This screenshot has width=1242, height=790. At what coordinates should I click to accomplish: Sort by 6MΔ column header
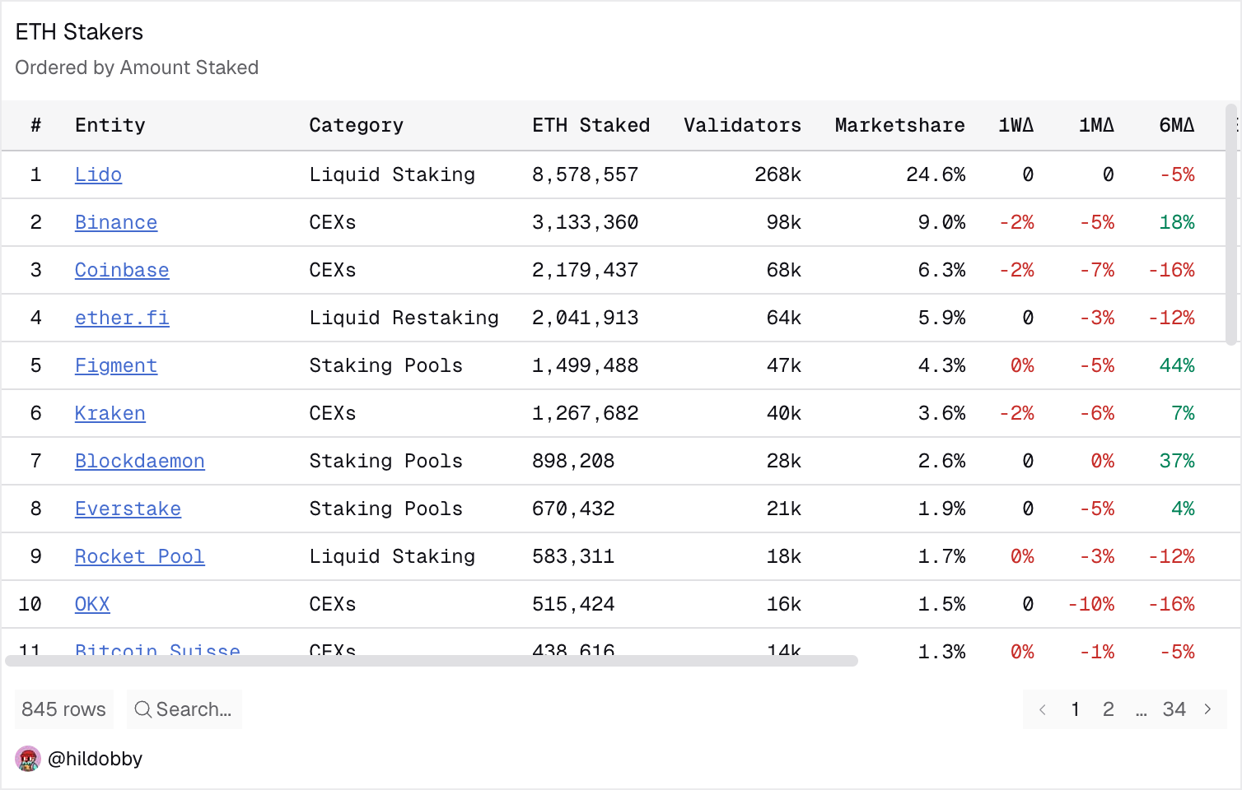coord(1176,125)
